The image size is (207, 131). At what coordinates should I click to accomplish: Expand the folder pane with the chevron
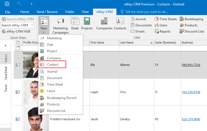click(x=5, y=45)
